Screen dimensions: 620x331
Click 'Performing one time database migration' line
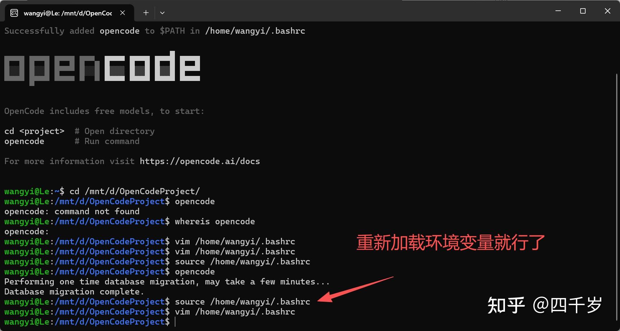(x=167, y=282)
